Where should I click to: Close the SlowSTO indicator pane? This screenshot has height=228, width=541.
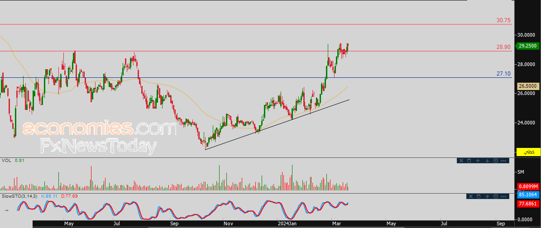[x=470, y=196]
